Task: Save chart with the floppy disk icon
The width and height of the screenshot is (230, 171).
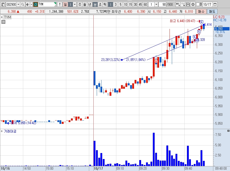Action: [x=188, y=4]
